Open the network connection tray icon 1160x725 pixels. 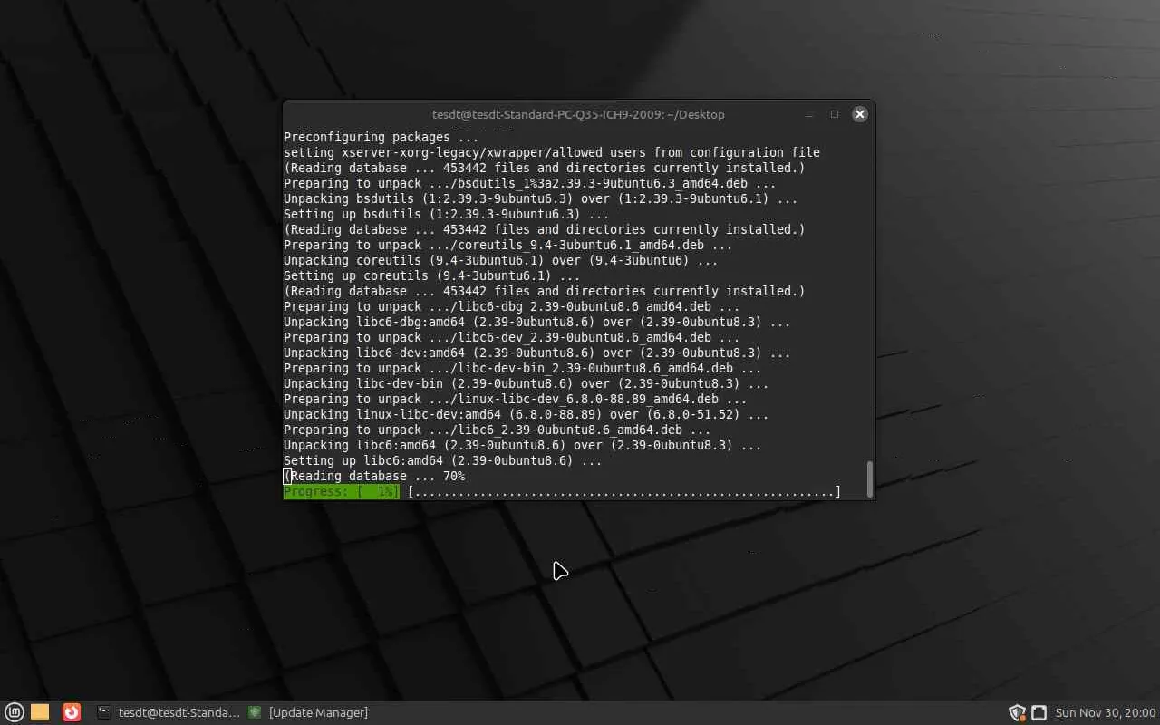1039,712
